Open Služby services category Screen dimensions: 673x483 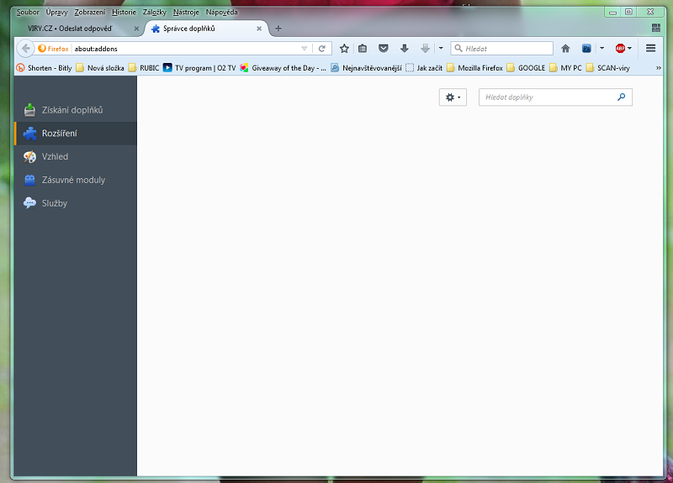(x=54, y=203)
